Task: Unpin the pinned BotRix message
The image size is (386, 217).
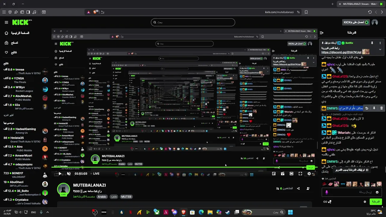Action: (x=372, y=43)
